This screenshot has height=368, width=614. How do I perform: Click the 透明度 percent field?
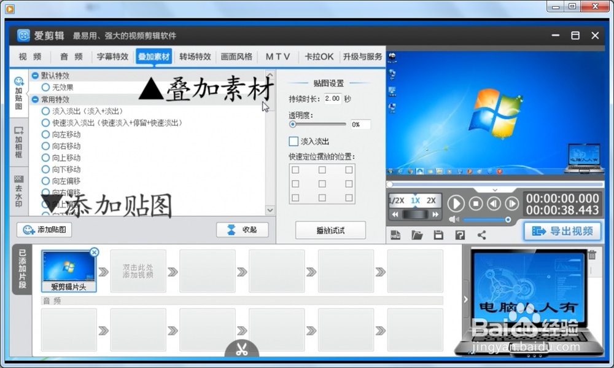[360, 125]
